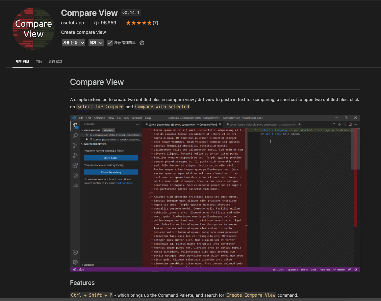
Task: Click the five-star rating
Action: click(x=139, y=23)
